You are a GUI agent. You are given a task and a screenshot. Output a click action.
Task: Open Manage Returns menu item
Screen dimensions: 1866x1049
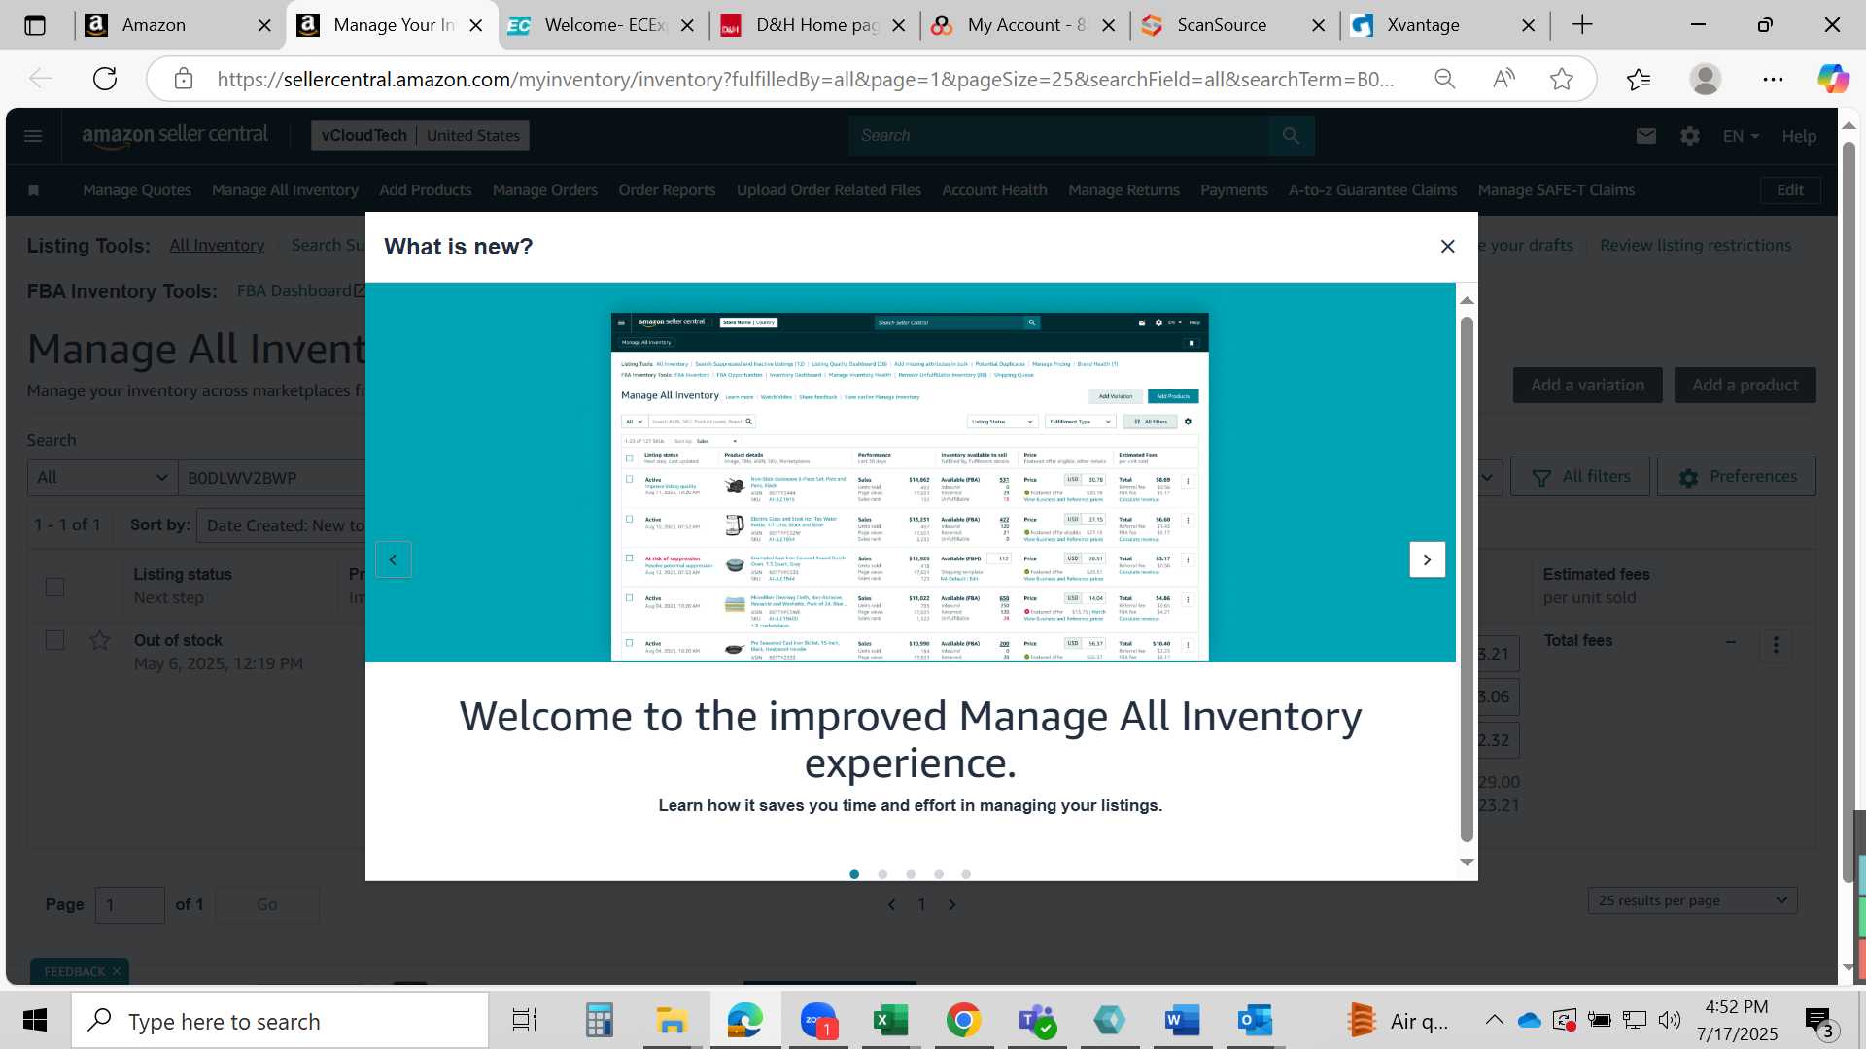click(x=1123, y=190)
